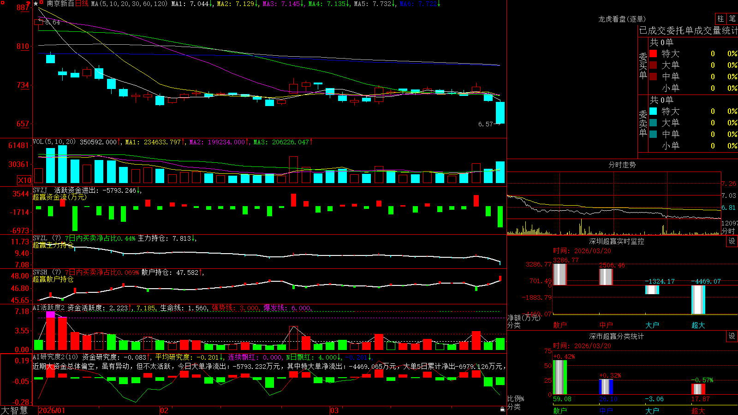The height and width of the screenshot is (415, 738).
Task: Click the last cyan candlestick at 6.57
Action: [500, 113]
